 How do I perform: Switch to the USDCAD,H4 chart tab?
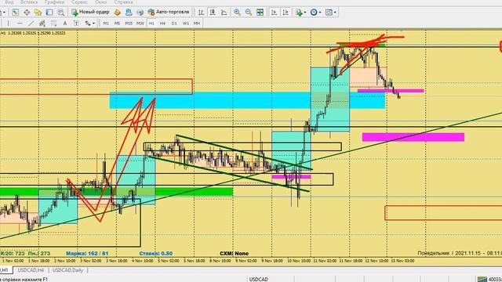[x=31, y=270]
